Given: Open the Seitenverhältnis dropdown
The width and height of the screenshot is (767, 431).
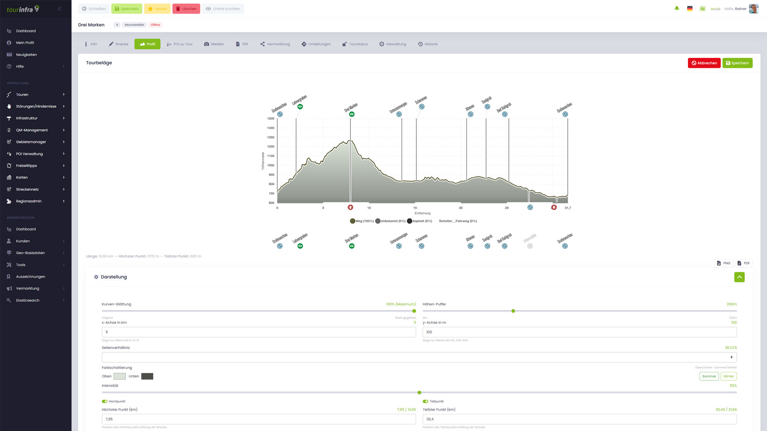Looking at the screenshot, I should tap(419, 357).
